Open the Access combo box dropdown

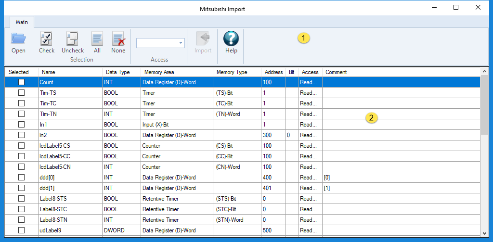tap(181, 43)
